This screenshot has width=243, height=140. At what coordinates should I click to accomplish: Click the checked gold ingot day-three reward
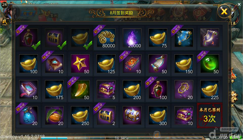coord(80,38)
